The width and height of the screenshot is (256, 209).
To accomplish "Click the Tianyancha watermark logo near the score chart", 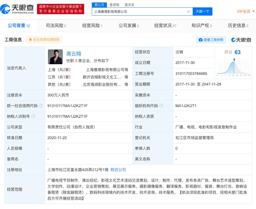I will point(241,40).
